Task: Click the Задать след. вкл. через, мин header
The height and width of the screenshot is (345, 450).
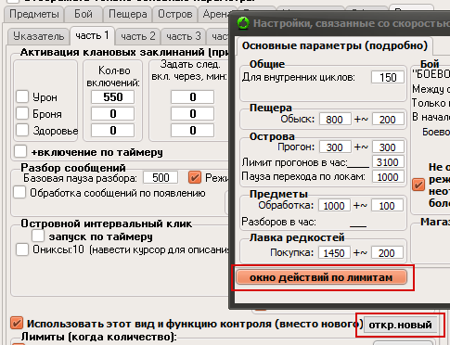Action: 189,70
